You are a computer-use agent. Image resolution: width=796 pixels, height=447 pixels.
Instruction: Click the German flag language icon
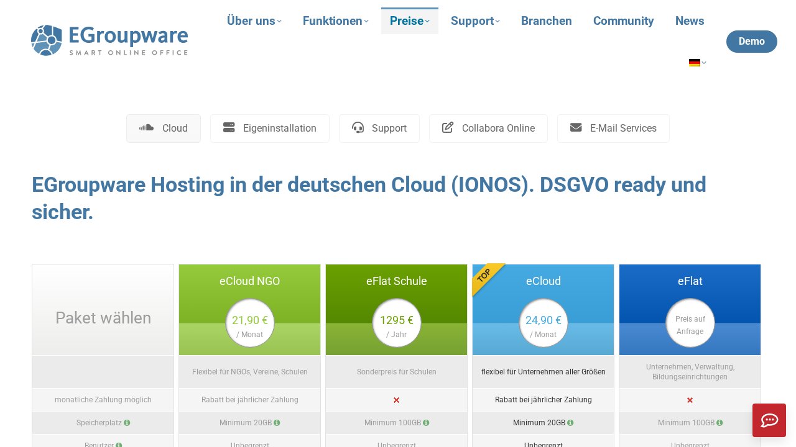click(x=695, y=63)
